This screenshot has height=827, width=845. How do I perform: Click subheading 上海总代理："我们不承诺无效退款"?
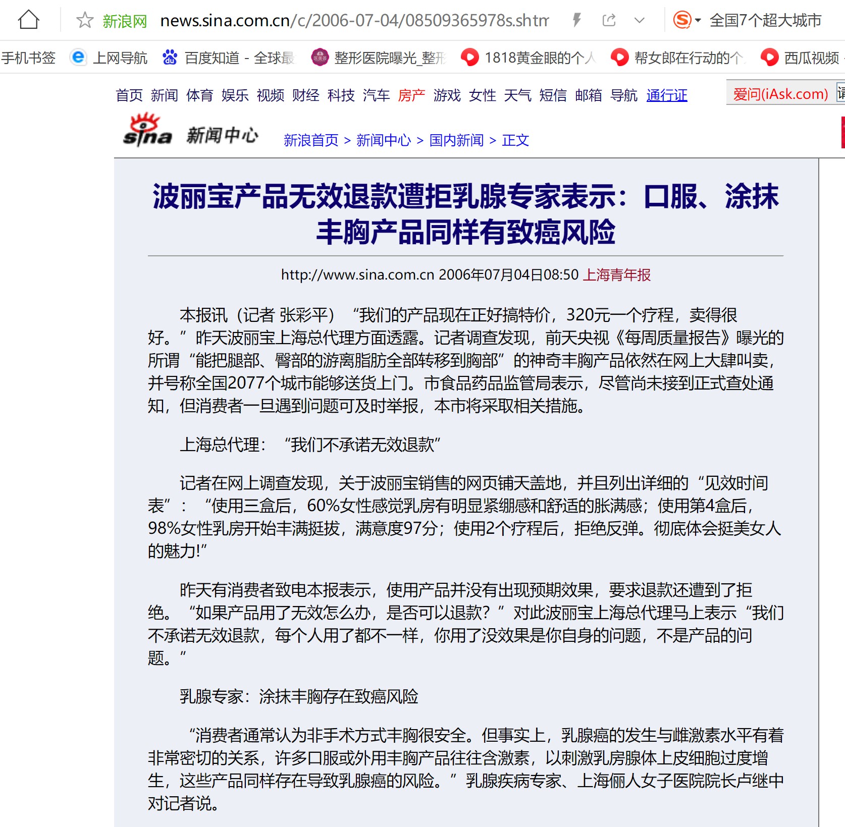(310, 445)
